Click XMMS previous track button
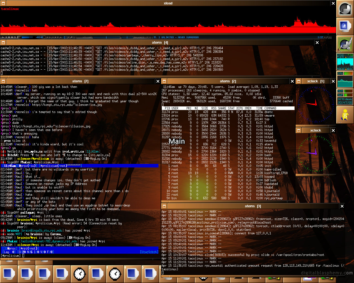Viewport: 354px width, 283px height. [48, 37]
